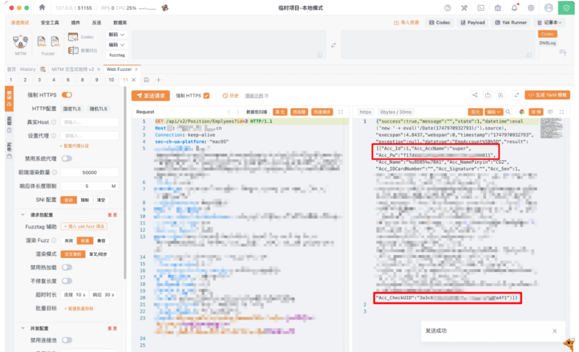The height and width of the screenshot is (352, 579).
Task: Search the response with magnifier icon
Action: (x=508, y=112)
